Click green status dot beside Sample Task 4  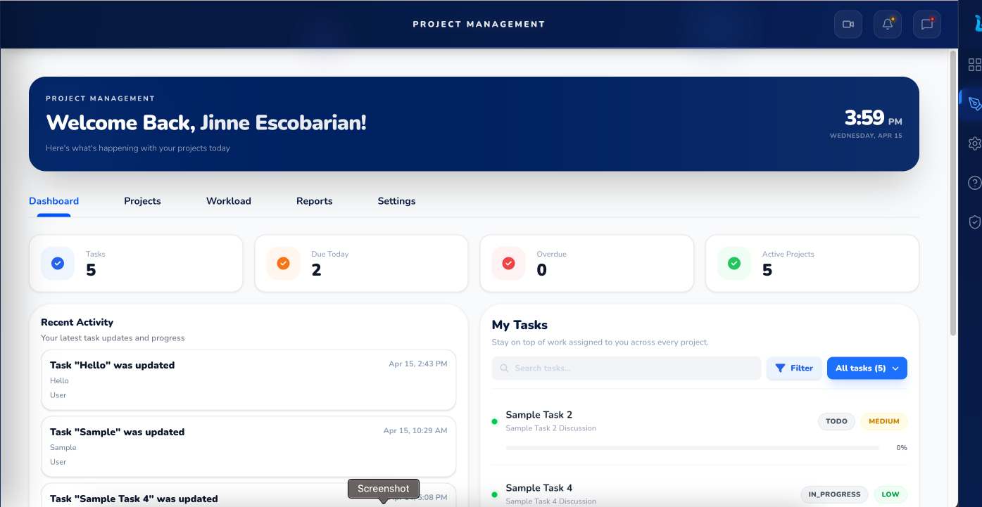(494, 494)
